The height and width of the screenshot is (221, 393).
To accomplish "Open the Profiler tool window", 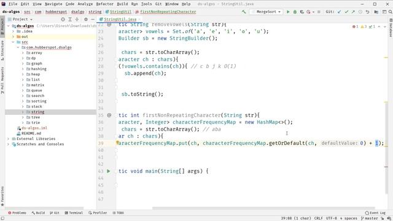I will click(x=98, y=213).
